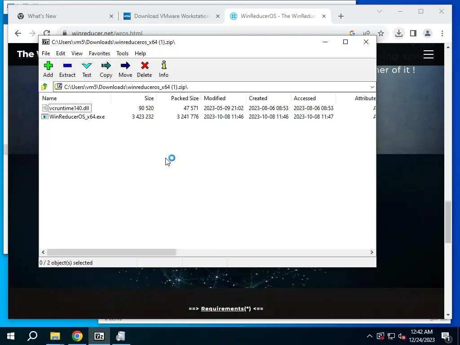This screenshot has height=345, width=460.
Task: Open Windows Start menu
Action: pyautogui.click(x=11, y=336)
